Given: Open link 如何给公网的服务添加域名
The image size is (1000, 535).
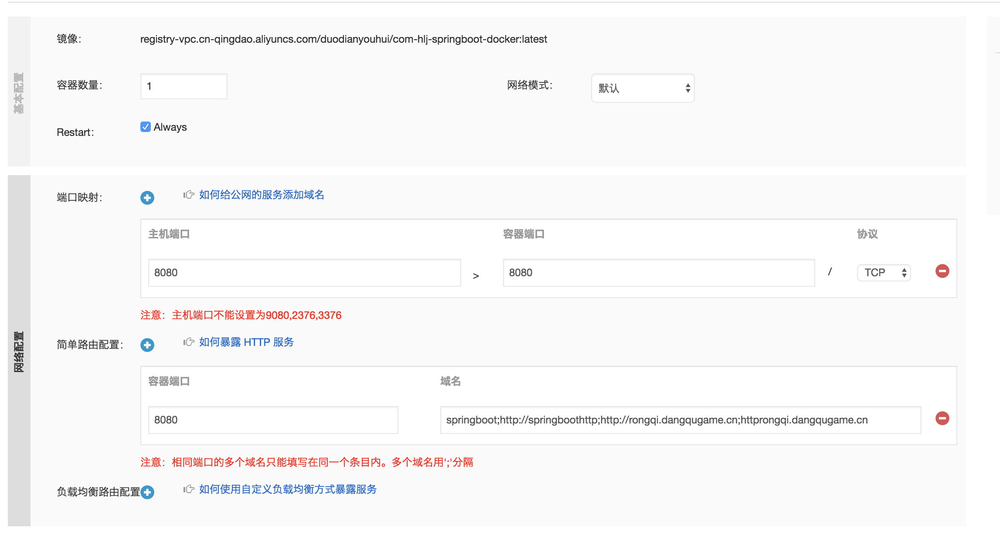Looking at the screenshot, I should coord(262,195).
